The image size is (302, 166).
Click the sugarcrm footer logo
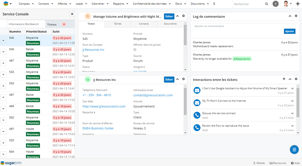coord(11,163)
